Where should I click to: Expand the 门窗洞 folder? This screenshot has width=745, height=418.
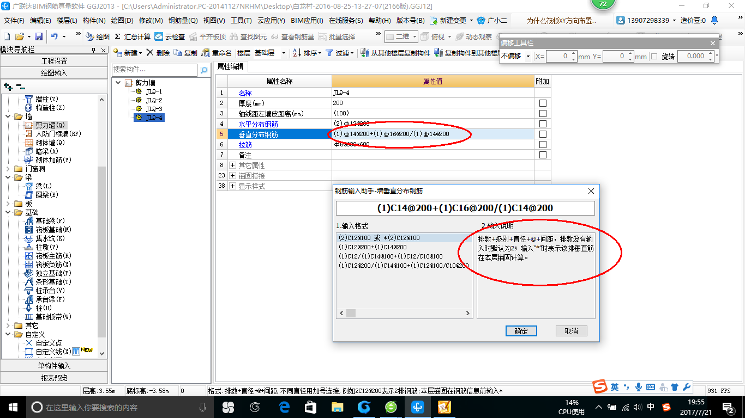pyautogui.click(x=8, y=169)
